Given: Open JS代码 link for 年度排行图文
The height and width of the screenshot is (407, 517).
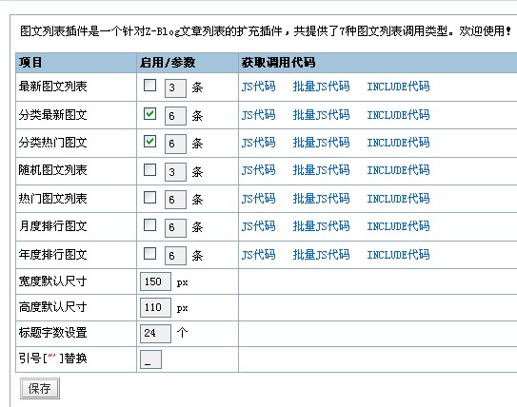Looking at the screenshot, I should (x=258, y=254).
